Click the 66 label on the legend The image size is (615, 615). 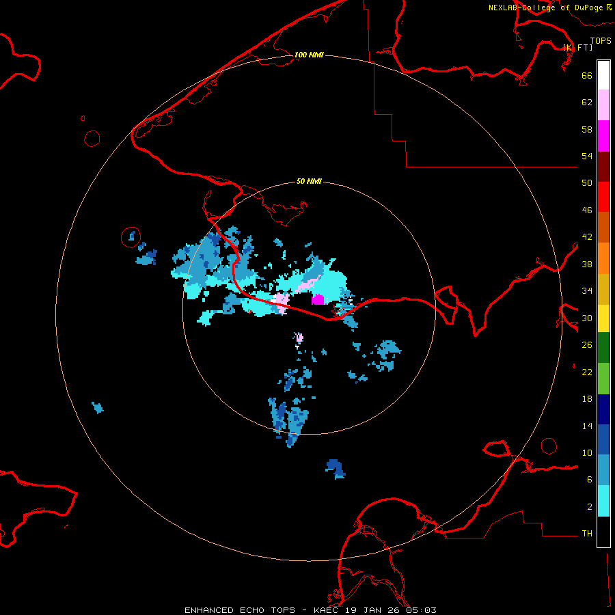(x=587, y=75)
